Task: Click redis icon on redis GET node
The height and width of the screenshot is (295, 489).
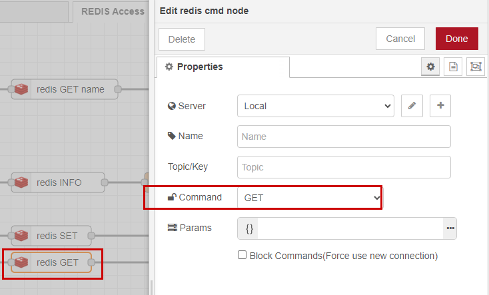Action: tap(21, 262)
